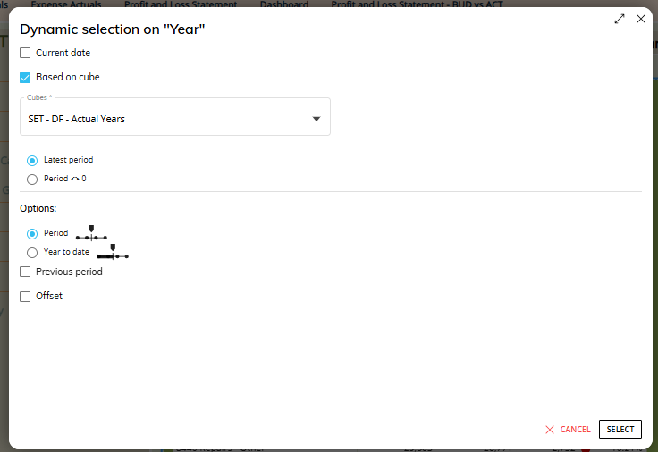The height and width of the screenshot is (452, 658).
Task: Go to Profit and Loss Statement - BUD vs ACT tab
Action: coord(418,4)
